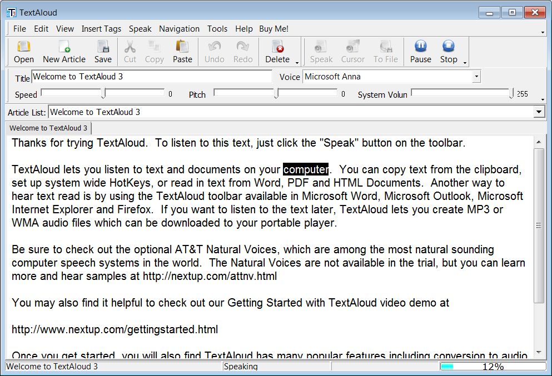Click the Paste clipboard icon
The width and height of the screenshot is (552, 376).
pyautogui.click(x=182, y=47)
